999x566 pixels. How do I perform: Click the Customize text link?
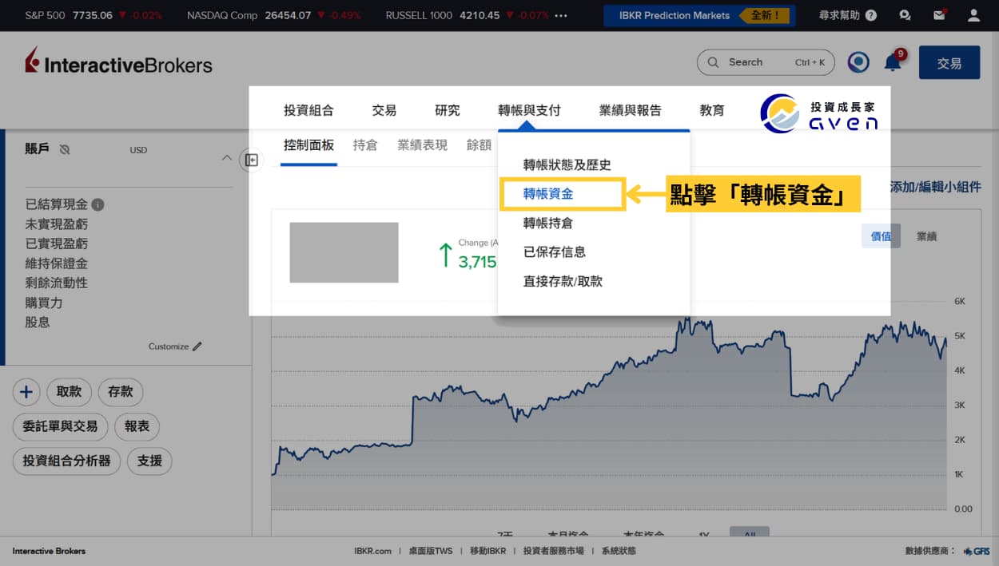pyautogui.click(x=169, y=346)
